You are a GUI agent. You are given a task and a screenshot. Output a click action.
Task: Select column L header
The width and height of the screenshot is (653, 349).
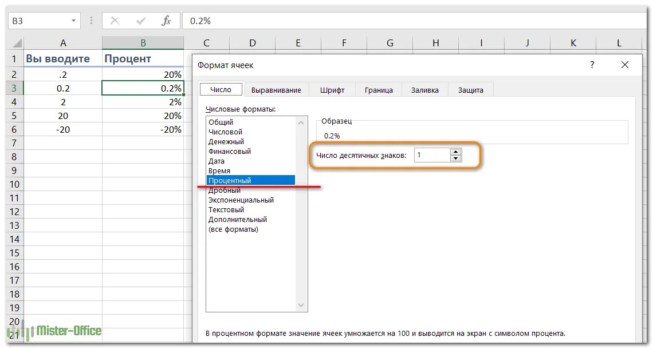click(619, 43)
